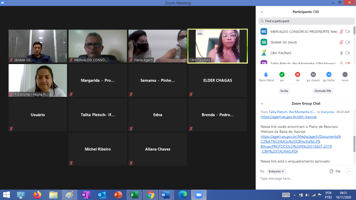Select the Margarida - Pro... tile
This screenshot has height=200, width=356.
click(98, 80)
